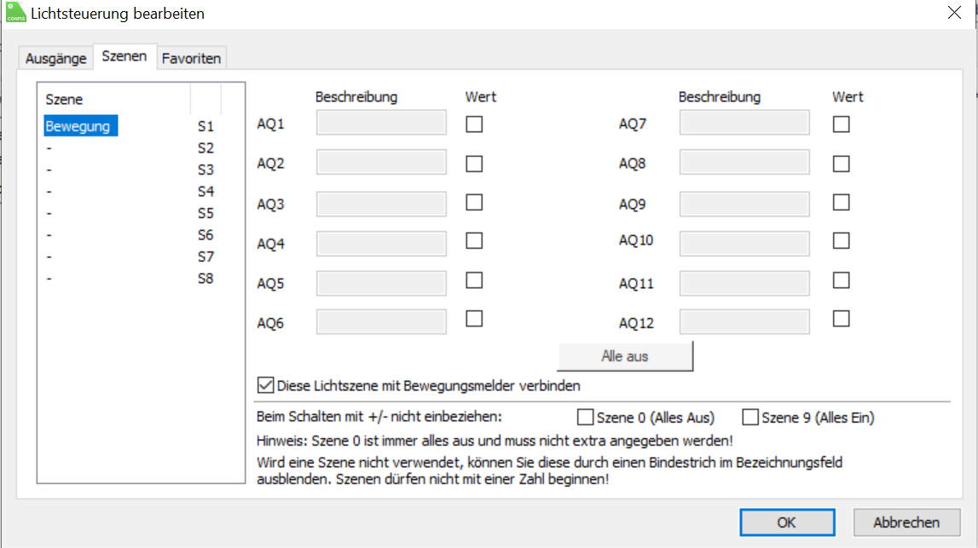Tick Szene 9 (Alles Ein) checkbox

750,418
